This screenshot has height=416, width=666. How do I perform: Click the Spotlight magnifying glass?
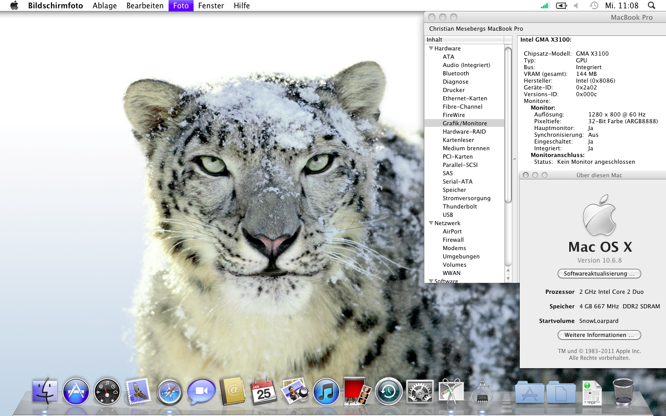pos(651,6)
